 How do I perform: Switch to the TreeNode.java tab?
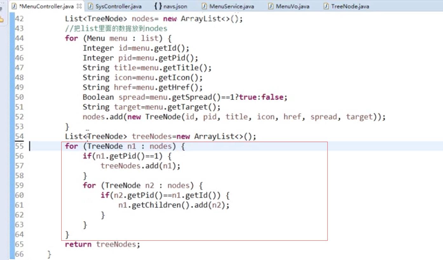[346, 6]
